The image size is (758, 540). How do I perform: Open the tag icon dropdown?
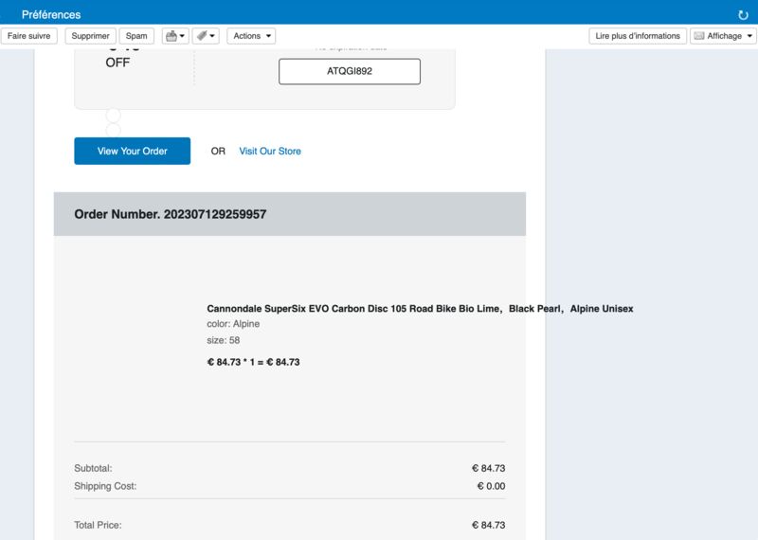pyautogui.click(x=206, y=36)
